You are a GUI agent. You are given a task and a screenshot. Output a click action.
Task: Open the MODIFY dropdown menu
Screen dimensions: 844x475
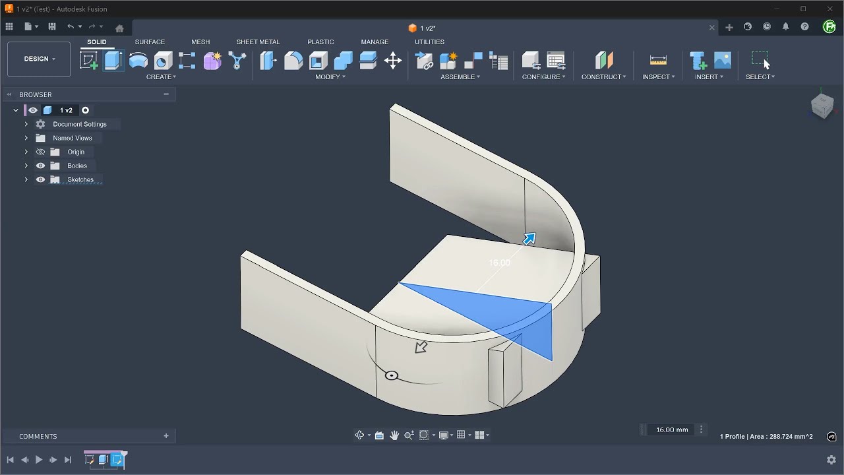[330, 77]
